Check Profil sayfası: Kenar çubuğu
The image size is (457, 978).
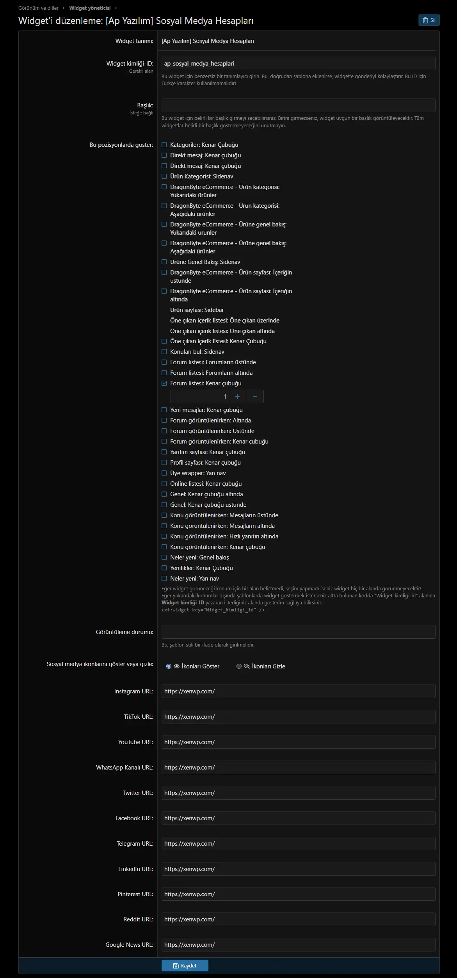tap(164, 463)
